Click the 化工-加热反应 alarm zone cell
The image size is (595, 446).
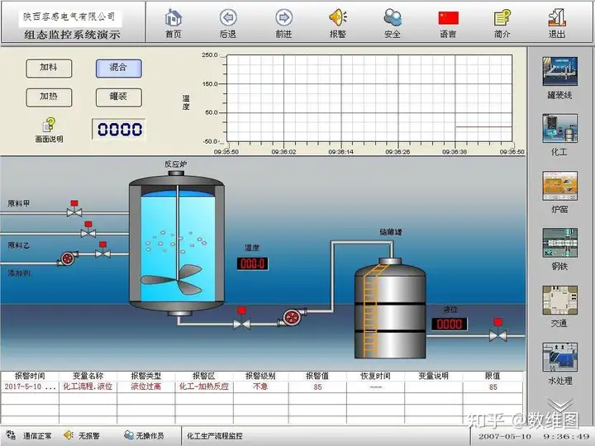204,387
